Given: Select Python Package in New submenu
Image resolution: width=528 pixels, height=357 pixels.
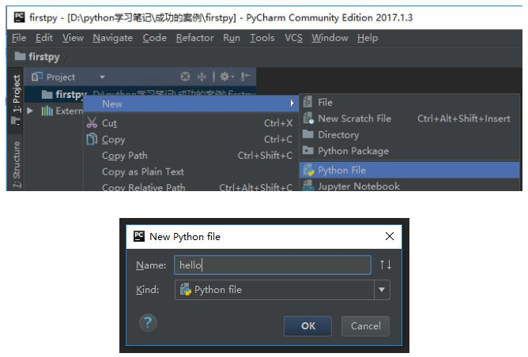Looking at the screenshot, I should 409,150.
